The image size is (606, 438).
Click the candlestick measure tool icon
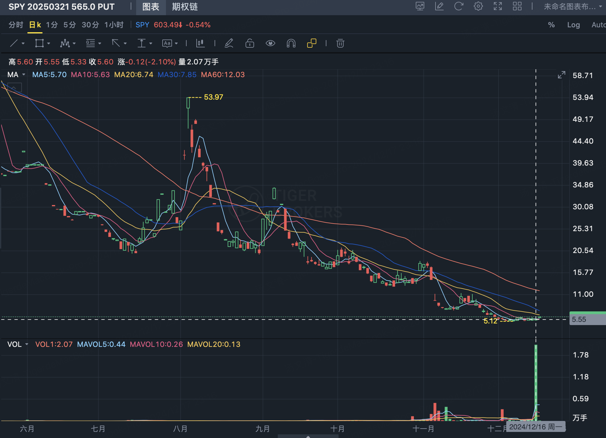click(200, 43)
